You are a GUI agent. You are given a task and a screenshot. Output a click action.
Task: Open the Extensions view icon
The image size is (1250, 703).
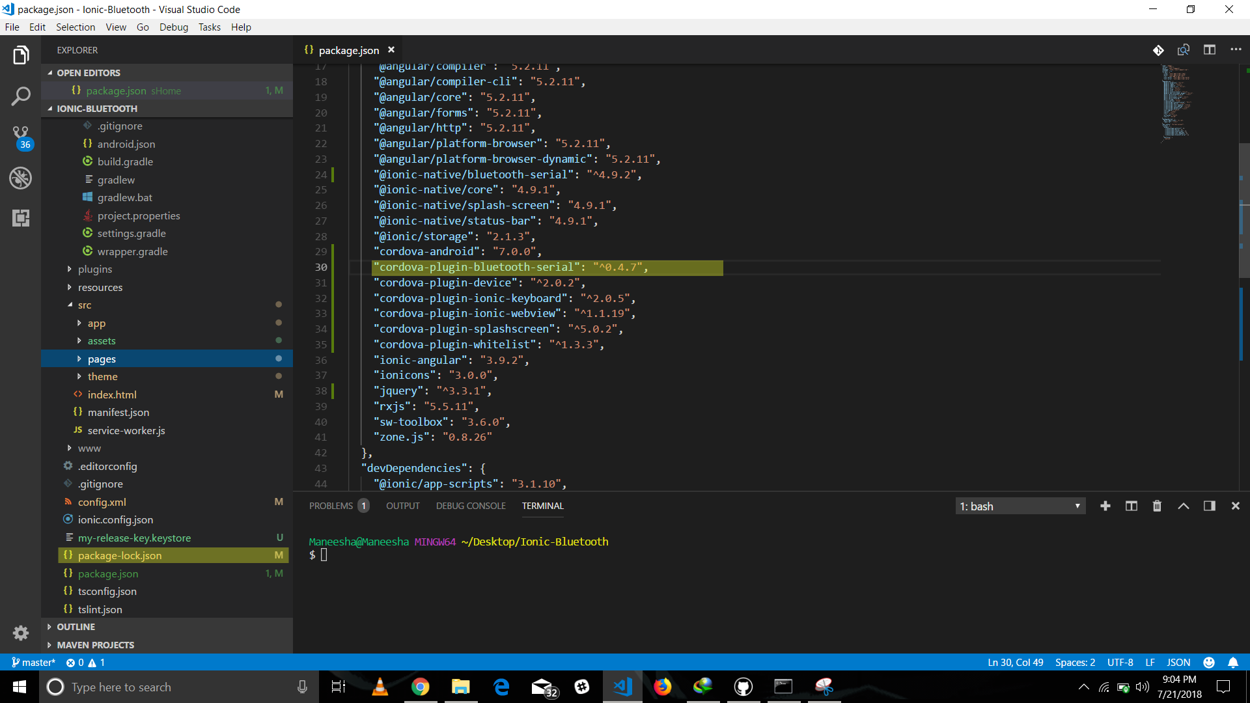coord(21,218)
